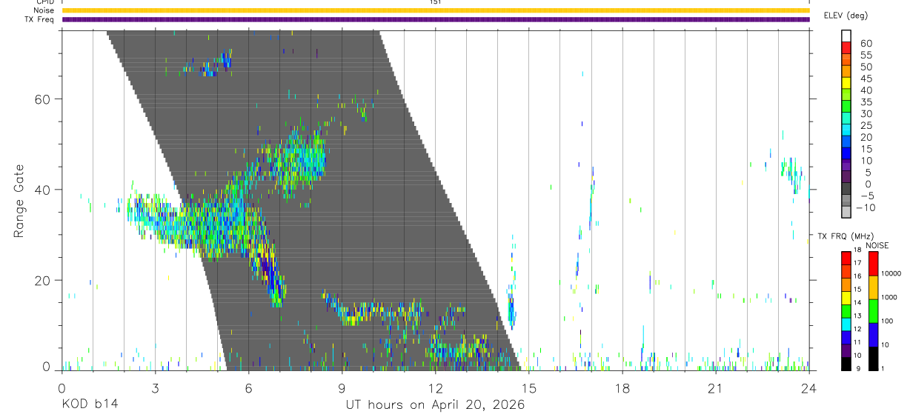Click the green 100 level in the NOISE scale
Screen dimensions: 910x420
(x=874, y=310)
